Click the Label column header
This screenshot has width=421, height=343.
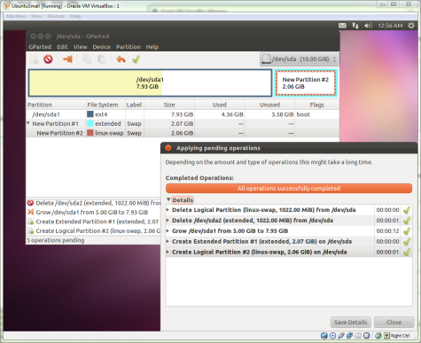point(135,105)
